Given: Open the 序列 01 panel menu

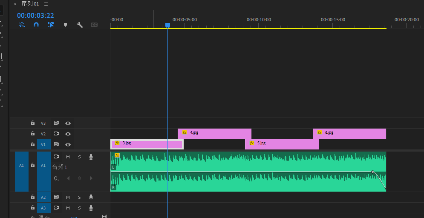Looking at the screenshot, I should click(46, 4).
